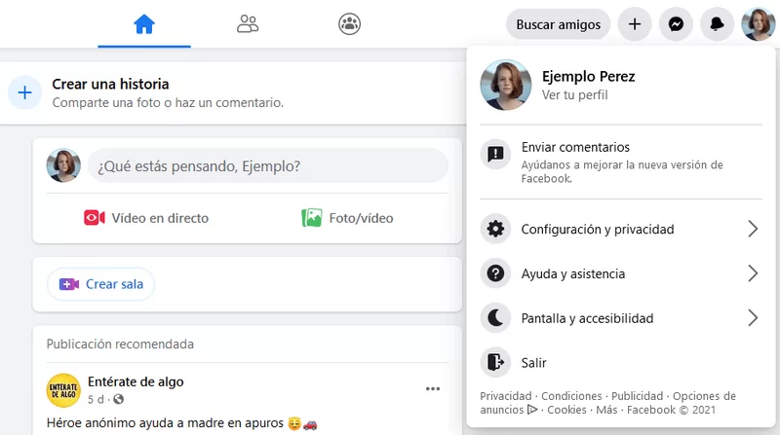
Task: Click account avatar in top bar
Action: (x=759, y=24)
